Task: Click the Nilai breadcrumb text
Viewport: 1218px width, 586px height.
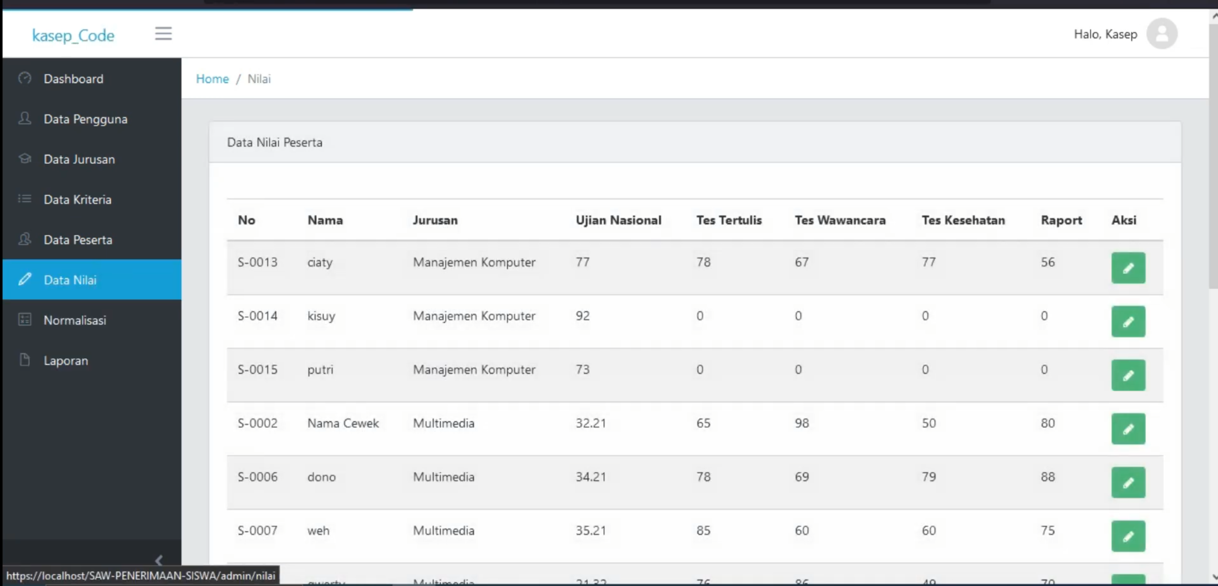Action: click(259, 79)
